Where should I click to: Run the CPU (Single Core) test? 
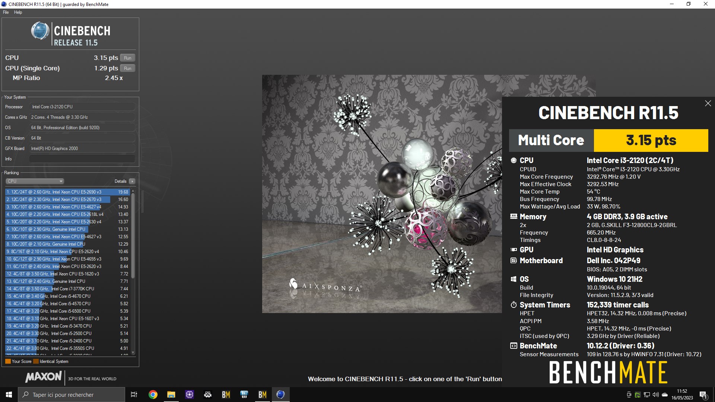(128, 68)
